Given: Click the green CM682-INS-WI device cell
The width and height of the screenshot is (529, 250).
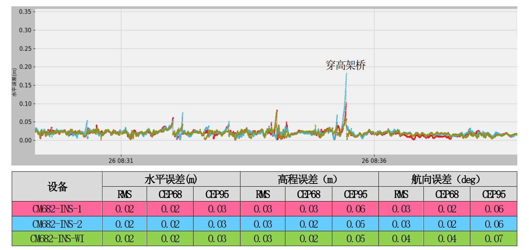Looking at the screenshot, I should [x=57, y=239].
